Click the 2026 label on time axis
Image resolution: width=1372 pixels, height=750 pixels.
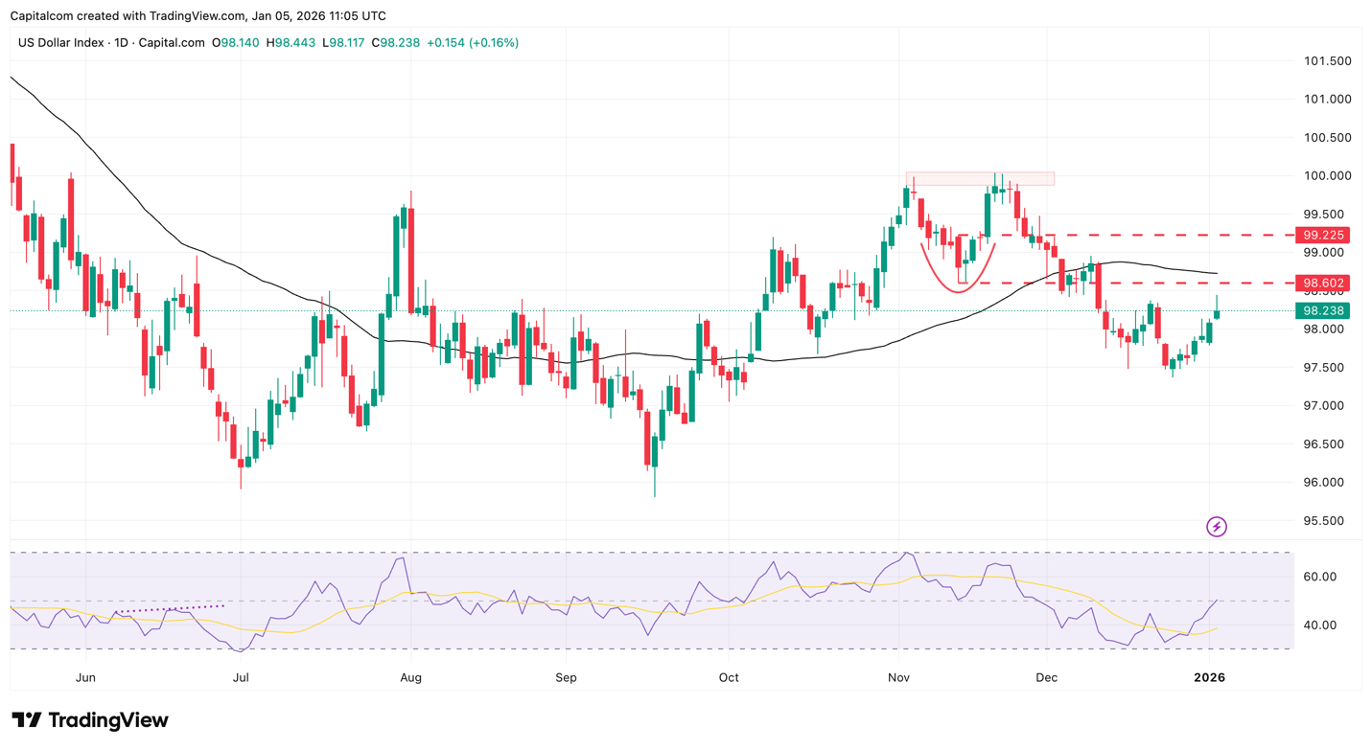pyautogui.click(x=1209, y=678)
